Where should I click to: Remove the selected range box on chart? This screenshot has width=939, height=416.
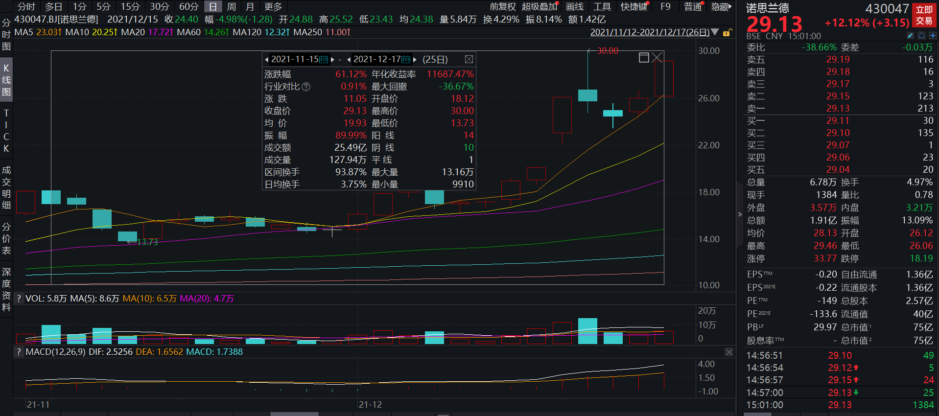(x=657, y=58)
